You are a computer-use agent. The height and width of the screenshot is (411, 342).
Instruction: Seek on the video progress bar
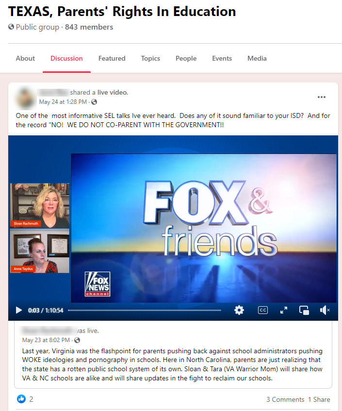[145, 311]
